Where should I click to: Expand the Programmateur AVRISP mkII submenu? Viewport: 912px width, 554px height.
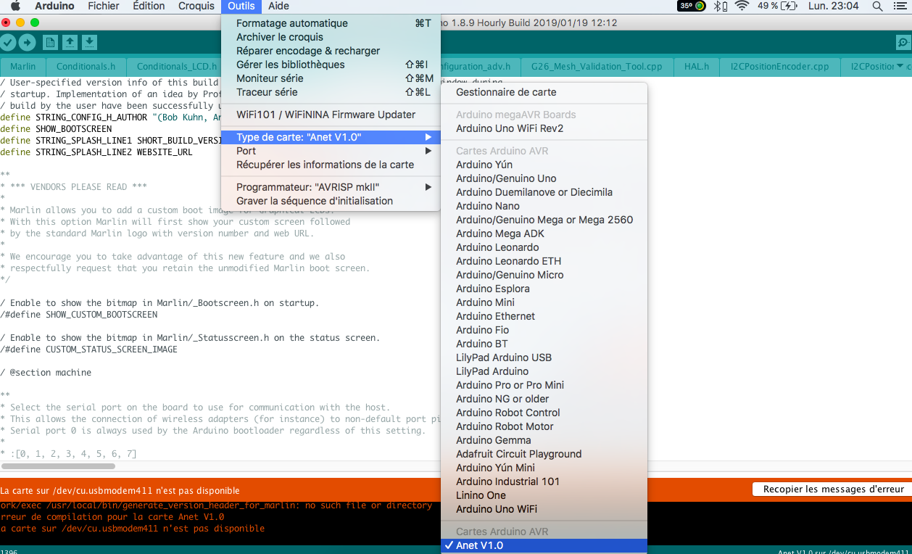pos(331,187)
